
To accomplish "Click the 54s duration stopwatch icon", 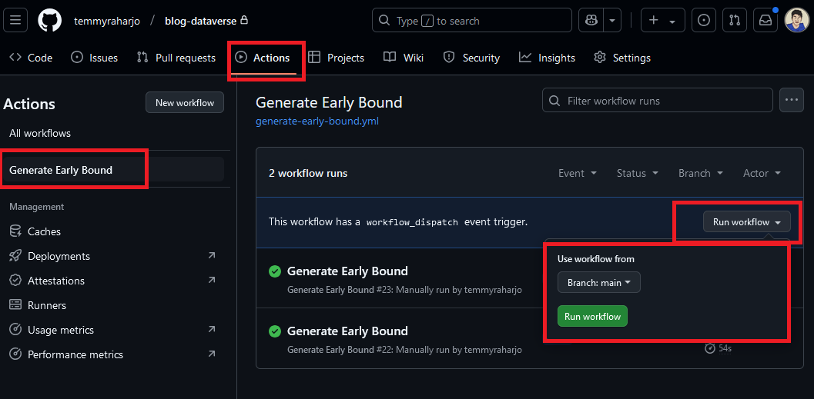I will coord(710,348).
